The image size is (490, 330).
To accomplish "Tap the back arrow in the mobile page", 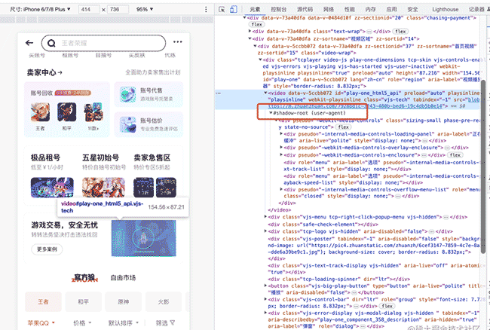I will click(x=29, y=43).
